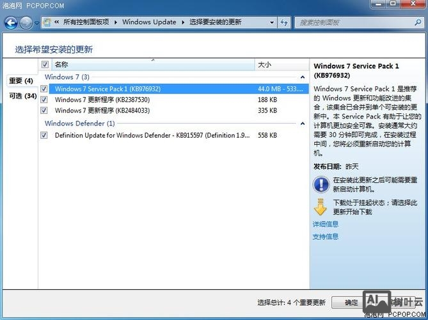Open 所有控制面板项 breadcrumb
428x320 pixels.
tap(86, 22)
